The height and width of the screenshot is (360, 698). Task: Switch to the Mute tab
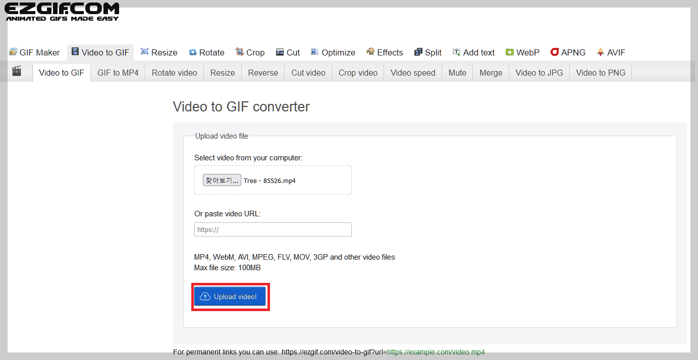coord(457,73)
